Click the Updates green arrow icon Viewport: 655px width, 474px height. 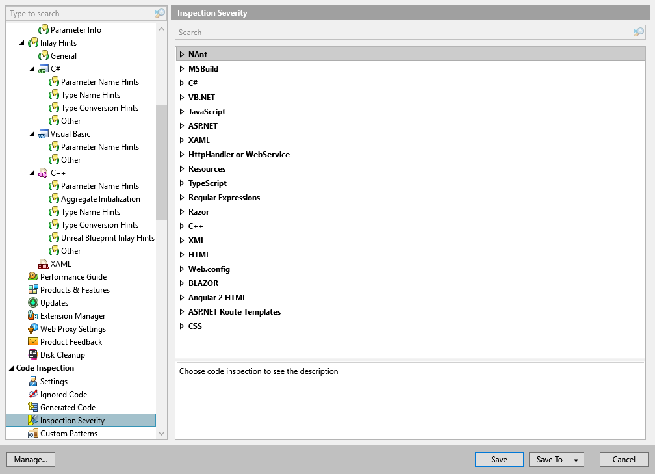(32, 302)
